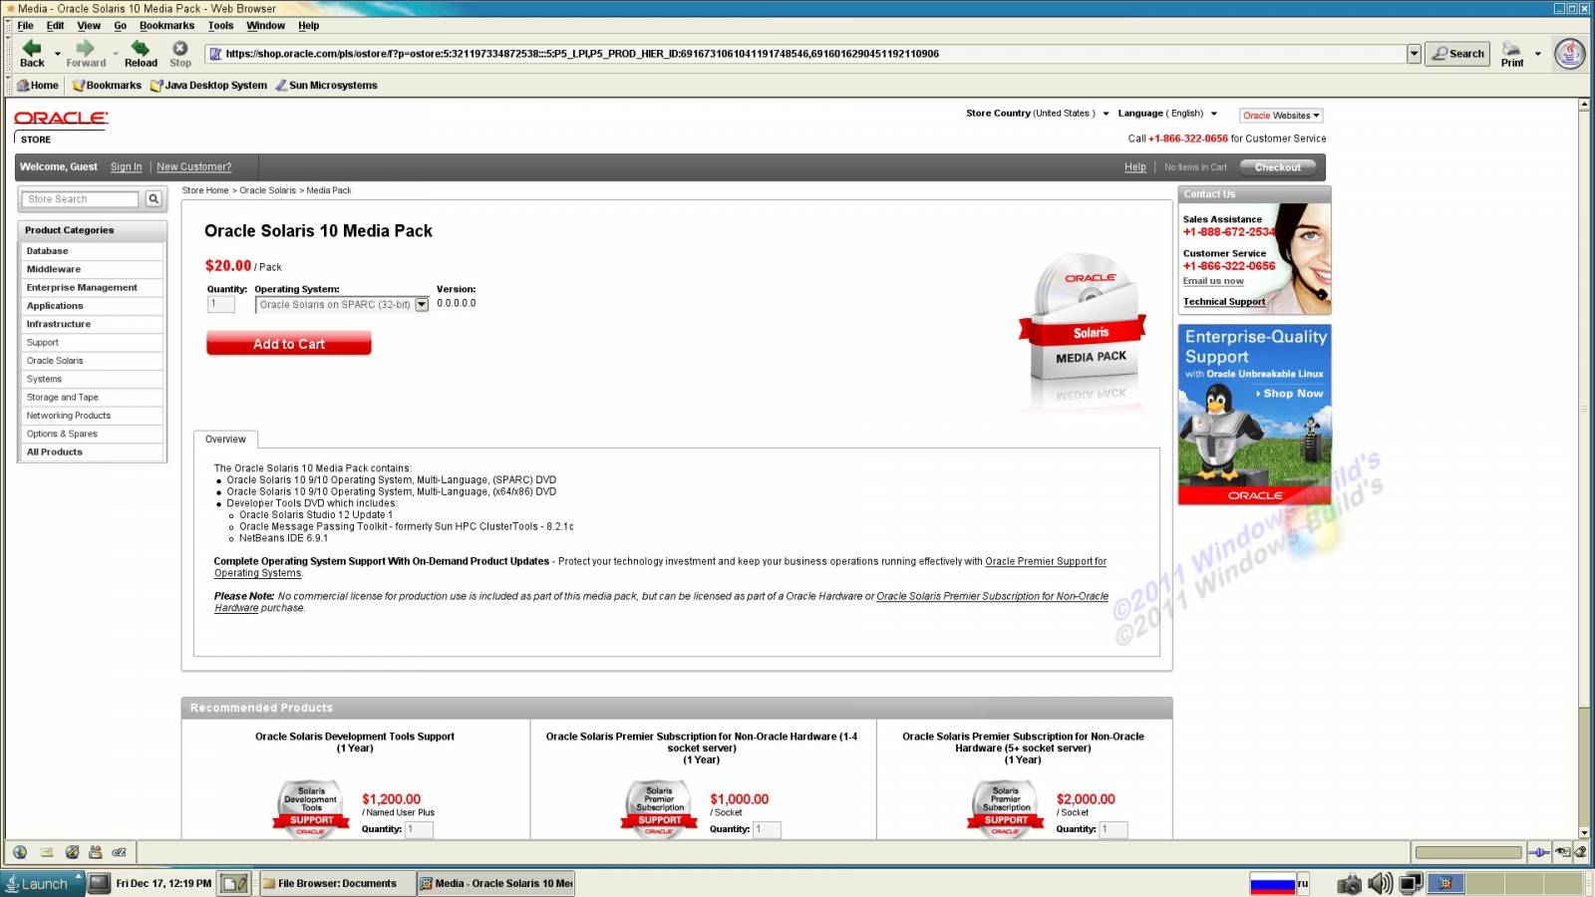Click the online/offline plug icon
1595x897 pixels.
[x=1539, y=852]
